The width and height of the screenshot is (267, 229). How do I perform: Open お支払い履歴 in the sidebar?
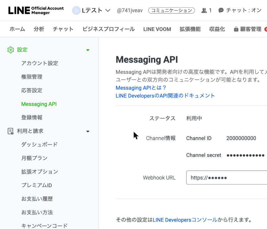(37, 199)
